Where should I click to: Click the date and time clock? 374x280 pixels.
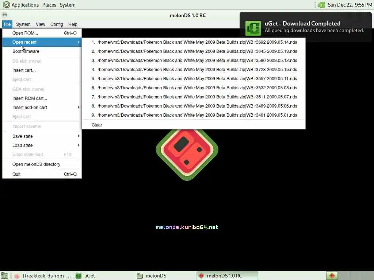[x=350, y=5]
